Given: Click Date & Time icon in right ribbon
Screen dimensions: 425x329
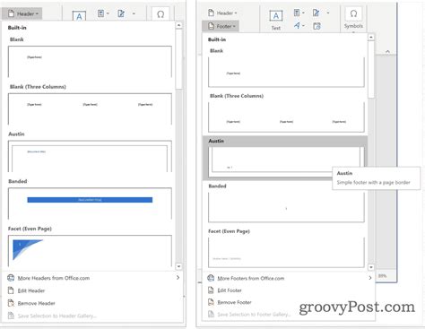Looking at the screenshot, I should [x=317, y=26].
